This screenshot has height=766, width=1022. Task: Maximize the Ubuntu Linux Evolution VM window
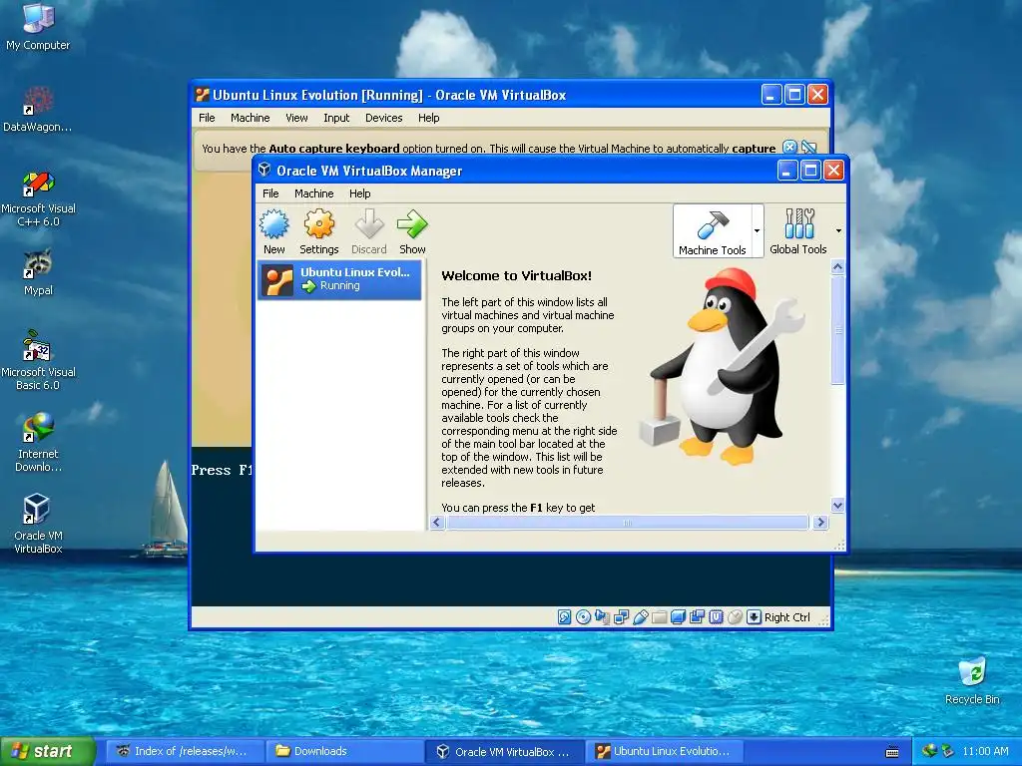(x=794, y=95)
